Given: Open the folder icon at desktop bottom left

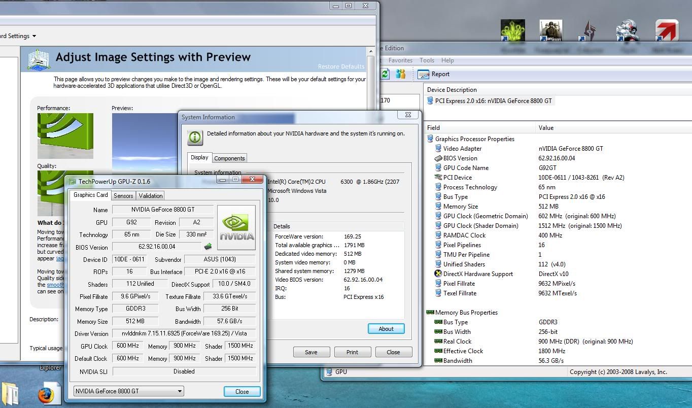Looking at the screenshot, I should 10,394.
